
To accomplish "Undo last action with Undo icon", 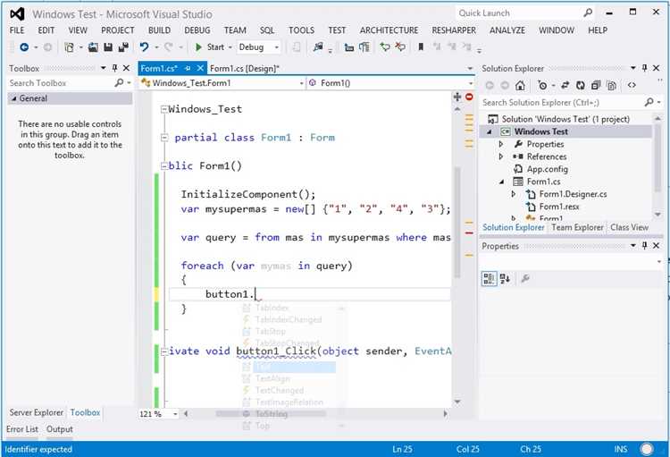I will (x=144, y=47).
